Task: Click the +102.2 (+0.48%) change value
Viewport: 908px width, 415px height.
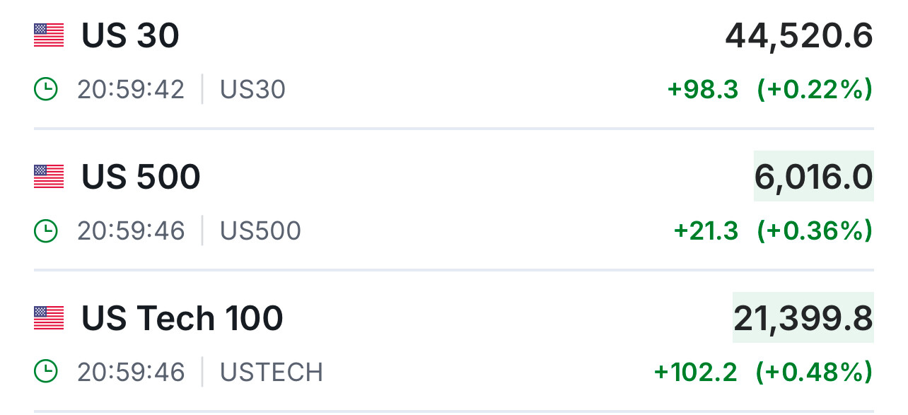Action: [x=763, y=372]
